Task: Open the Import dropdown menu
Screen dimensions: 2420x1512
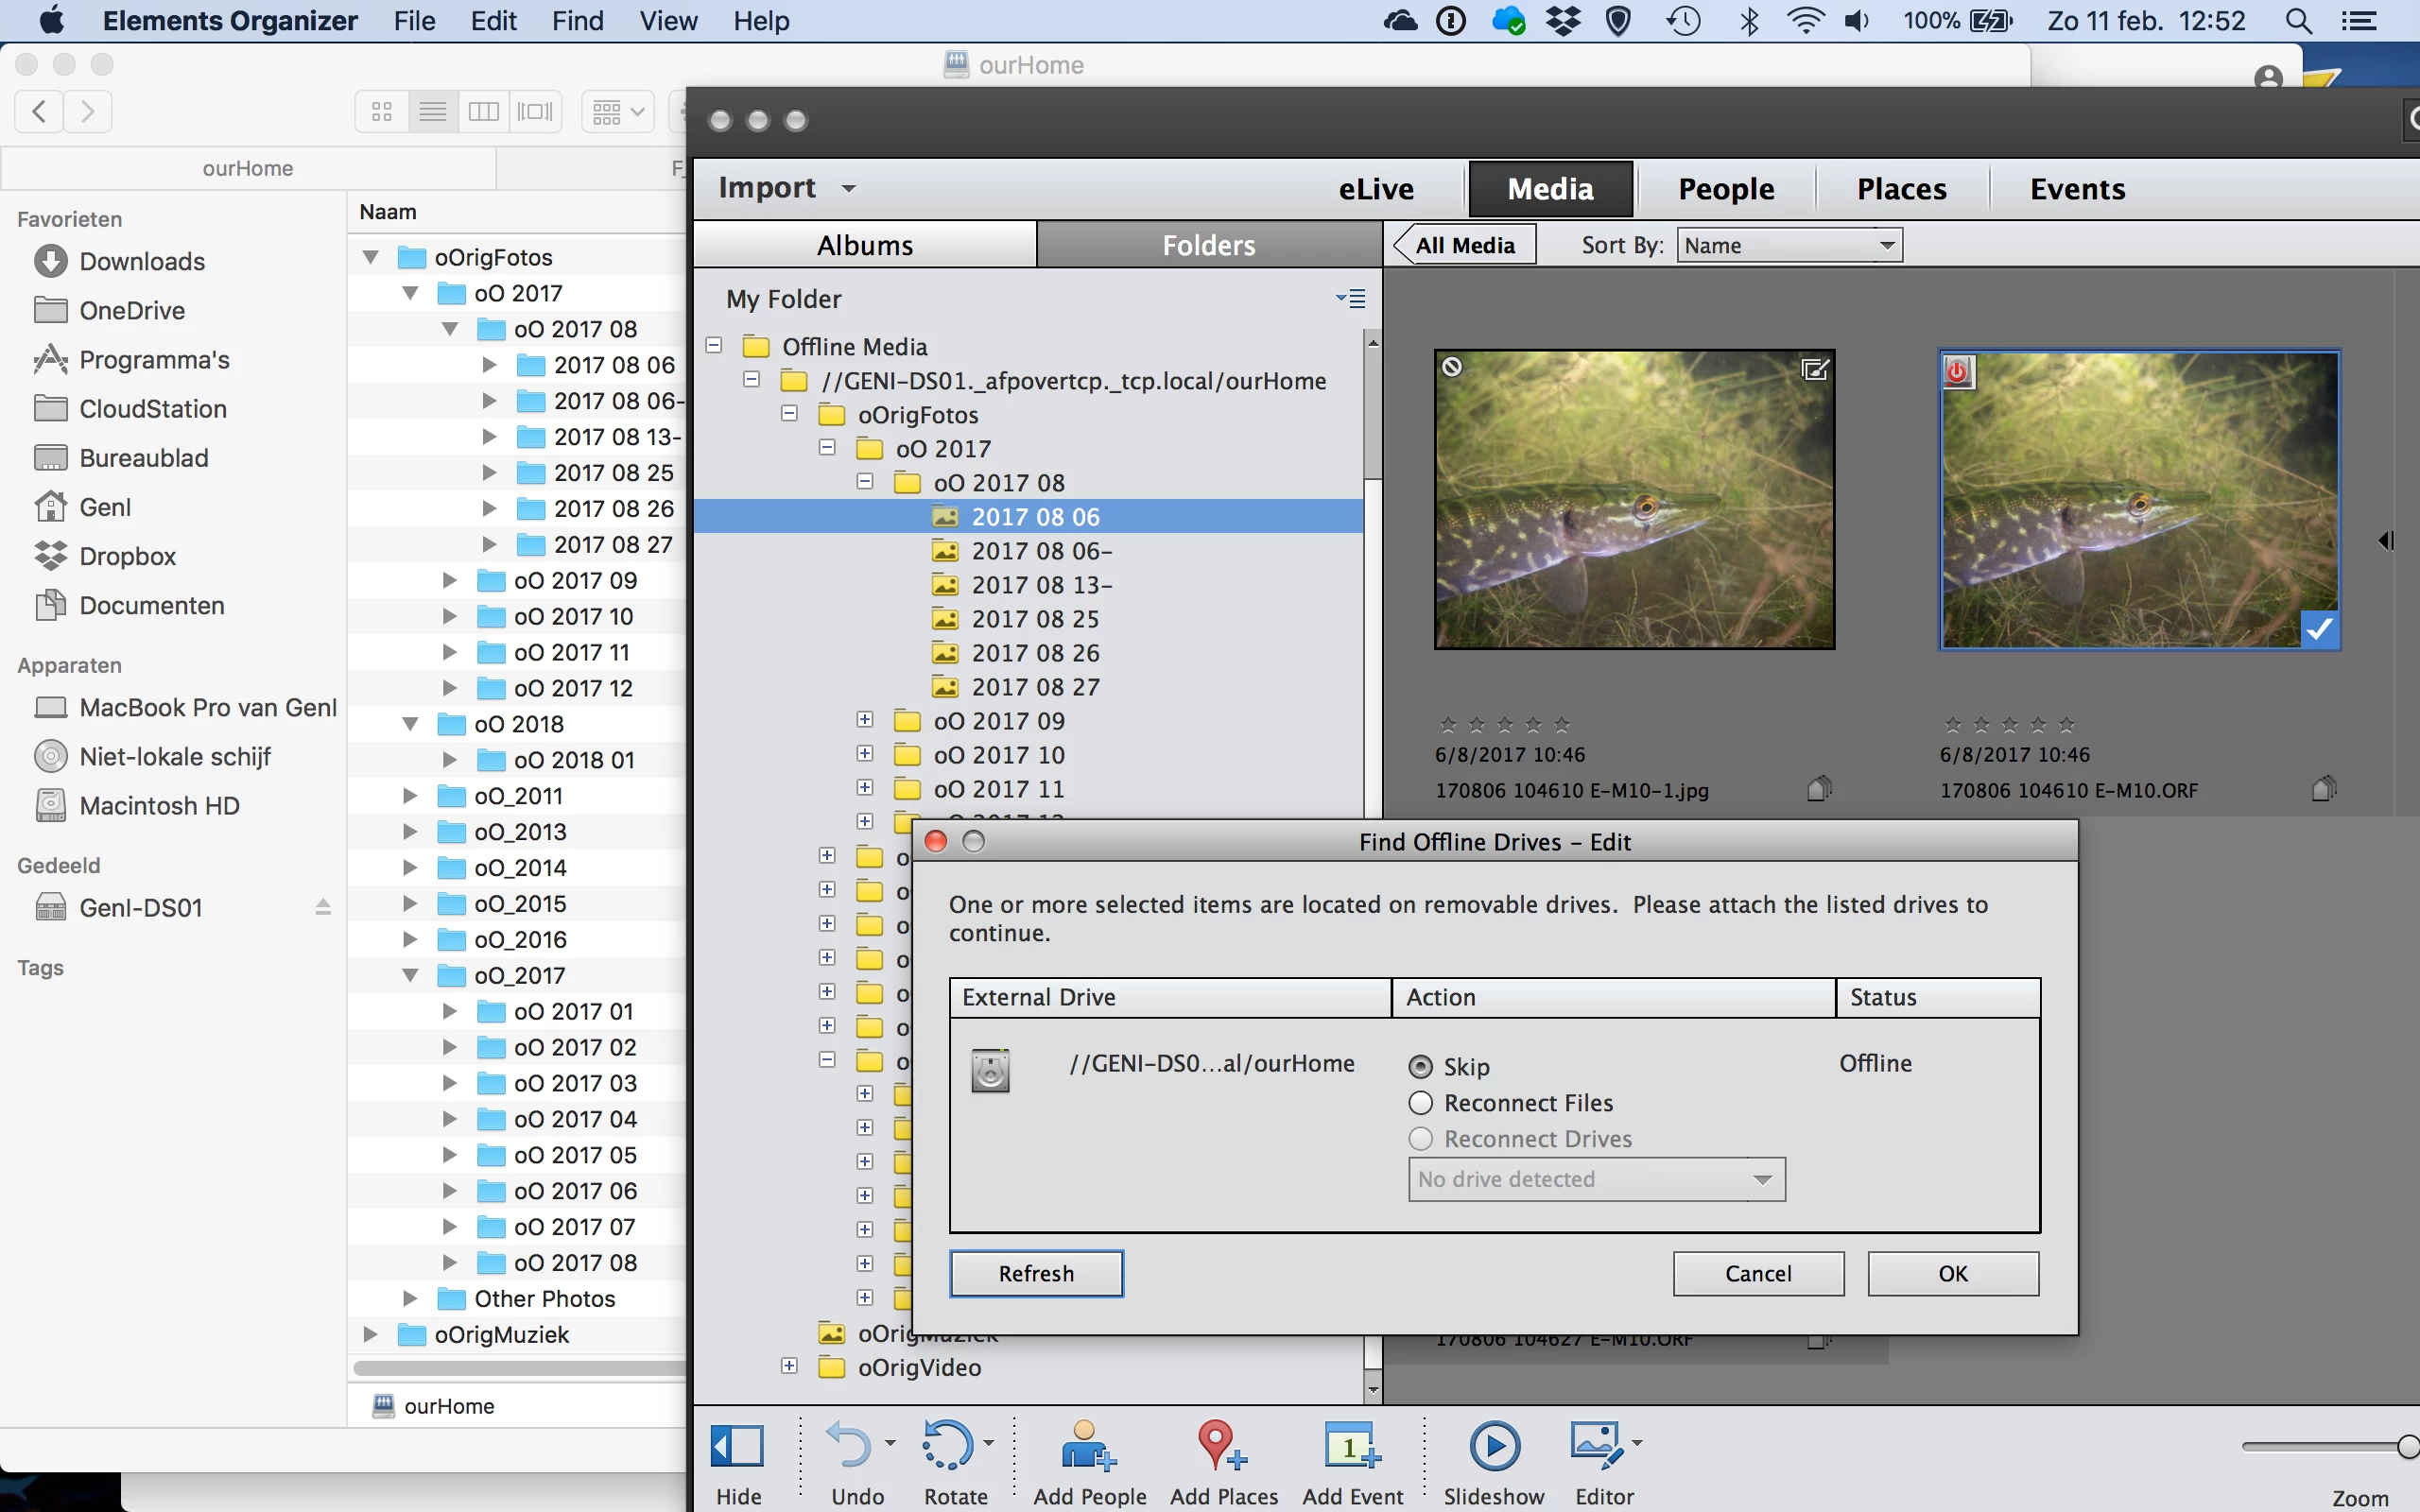Action: (786, 188)
